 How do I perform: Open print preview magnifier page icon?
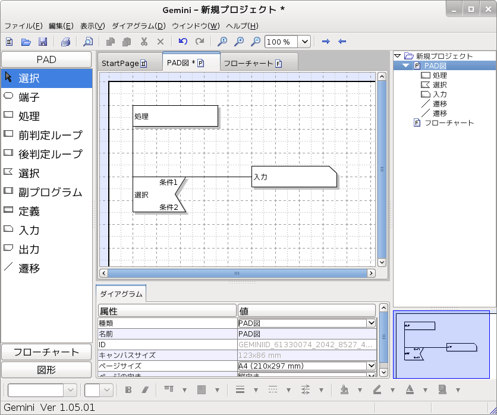[88, 42]
